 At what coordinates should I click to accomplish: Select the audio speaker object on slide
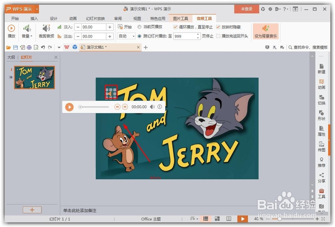pos(111,94)
